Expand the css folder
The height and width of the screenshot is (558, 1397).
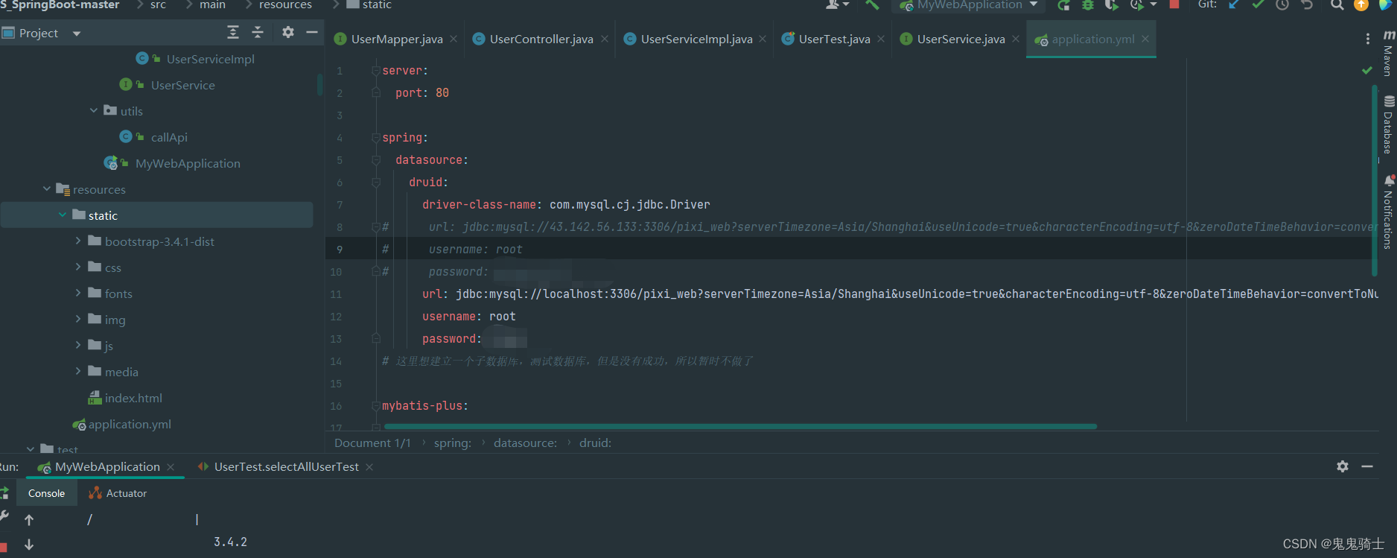[x=78, y=267]
